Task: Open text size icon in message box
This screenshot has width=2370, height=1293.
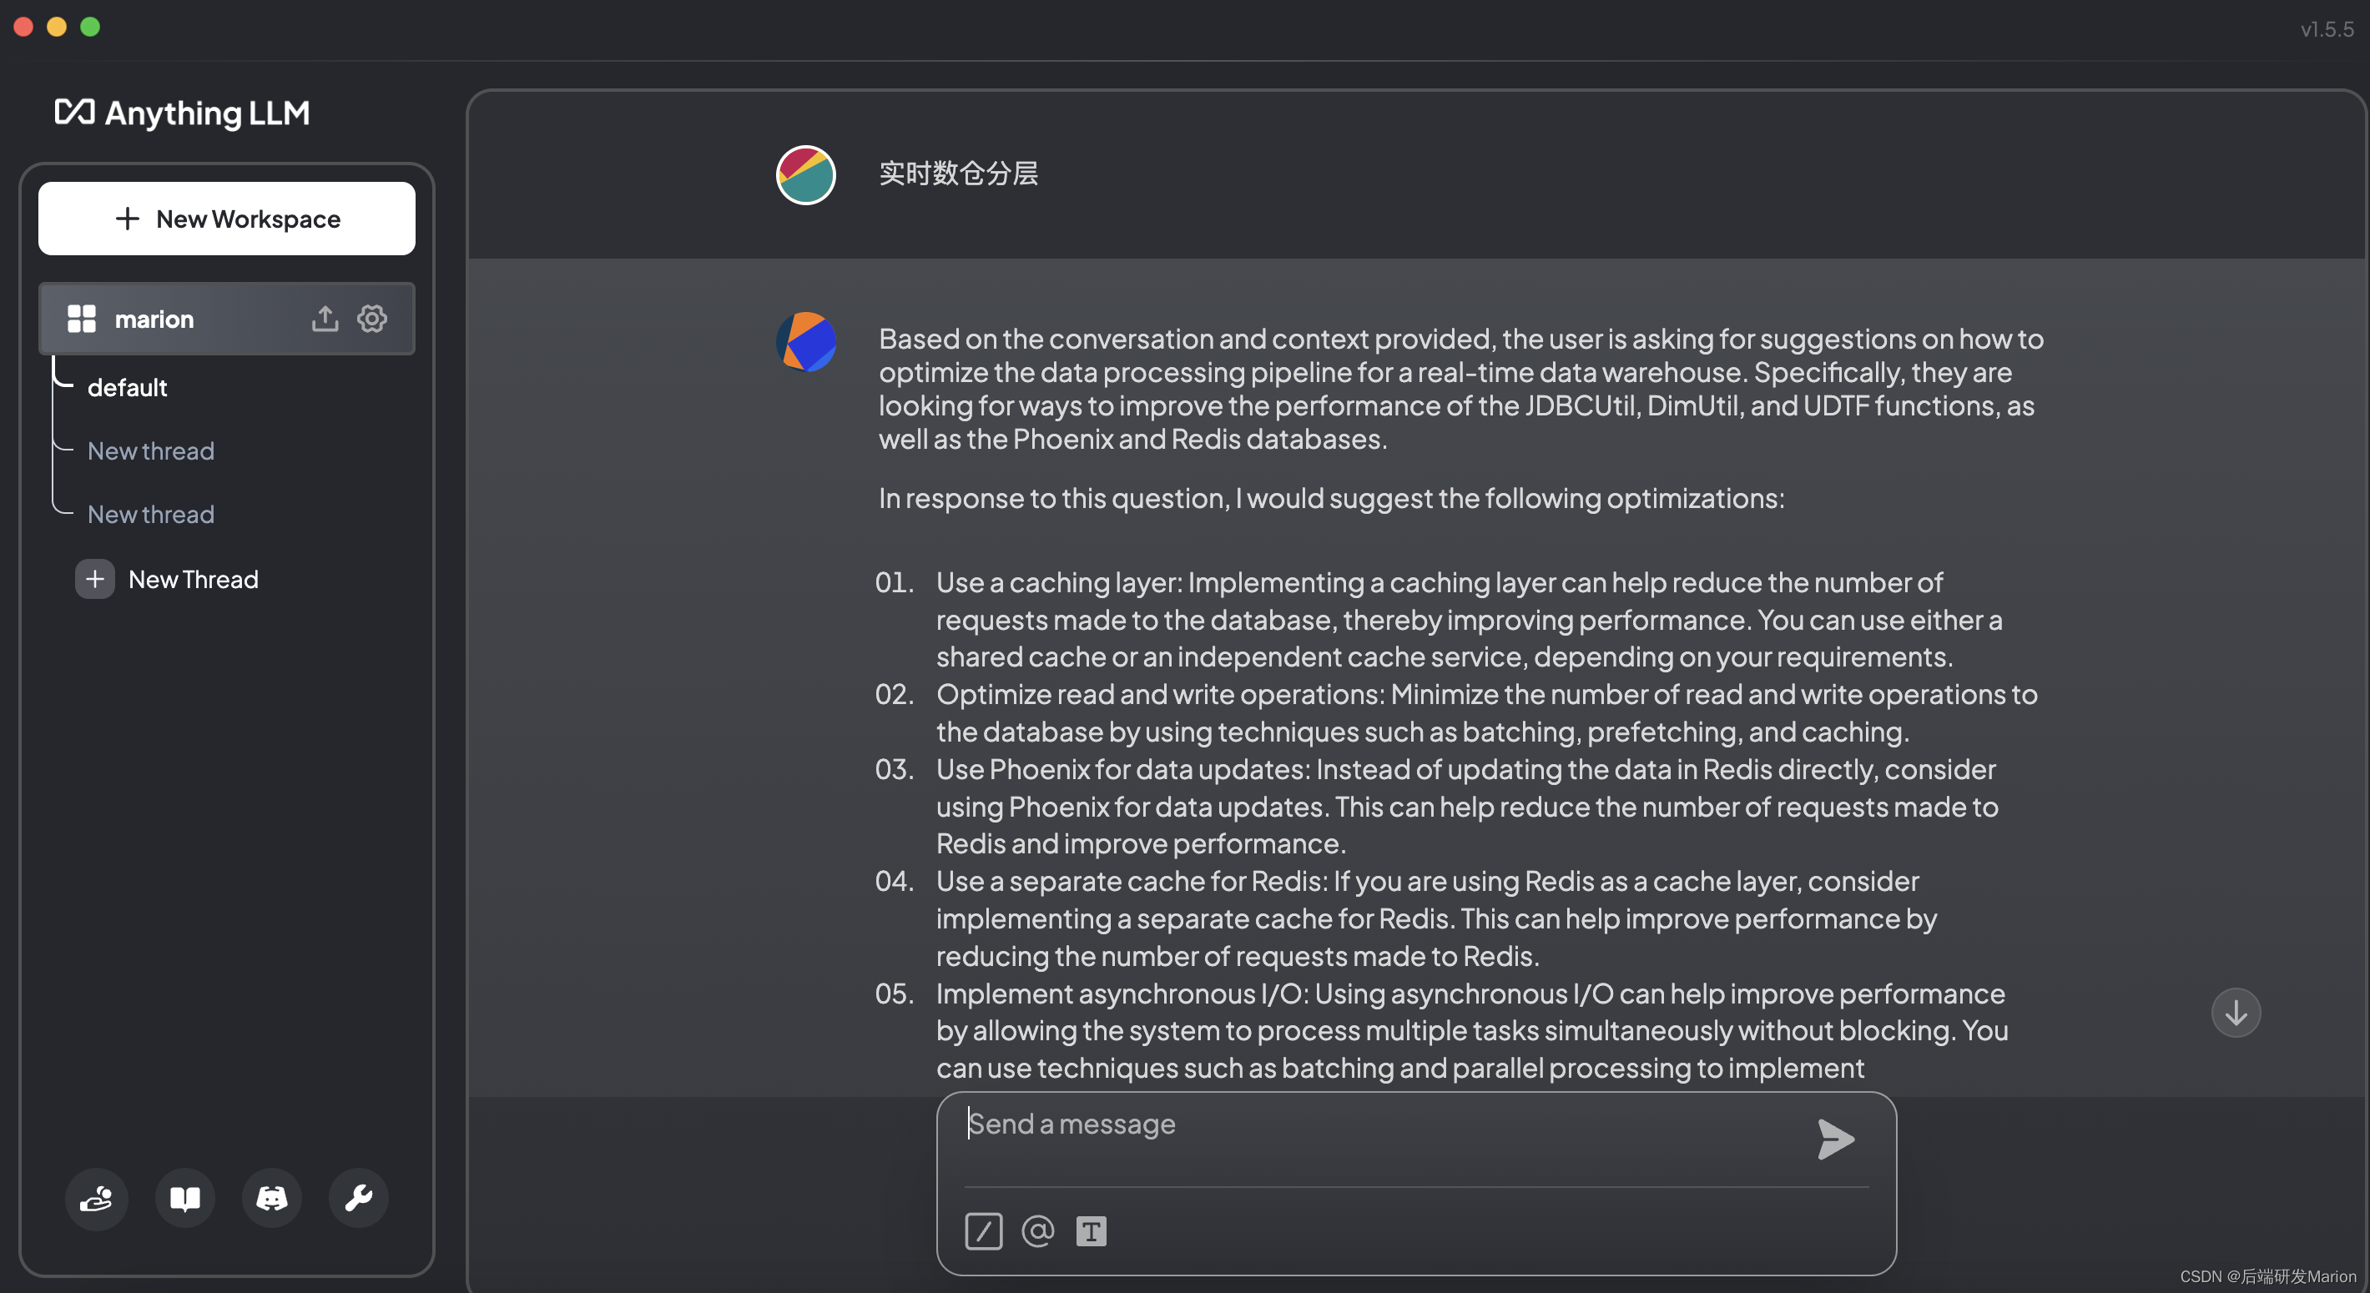Action: coord(1092,1231)
